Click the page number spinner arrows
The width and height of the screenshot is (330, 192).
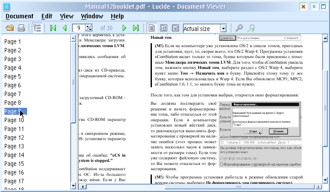pyautogui.click(x=89, y=28)
